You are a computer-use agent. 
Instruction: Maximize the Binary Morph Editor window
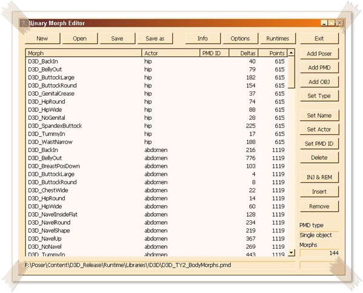[x=332, y=23]
